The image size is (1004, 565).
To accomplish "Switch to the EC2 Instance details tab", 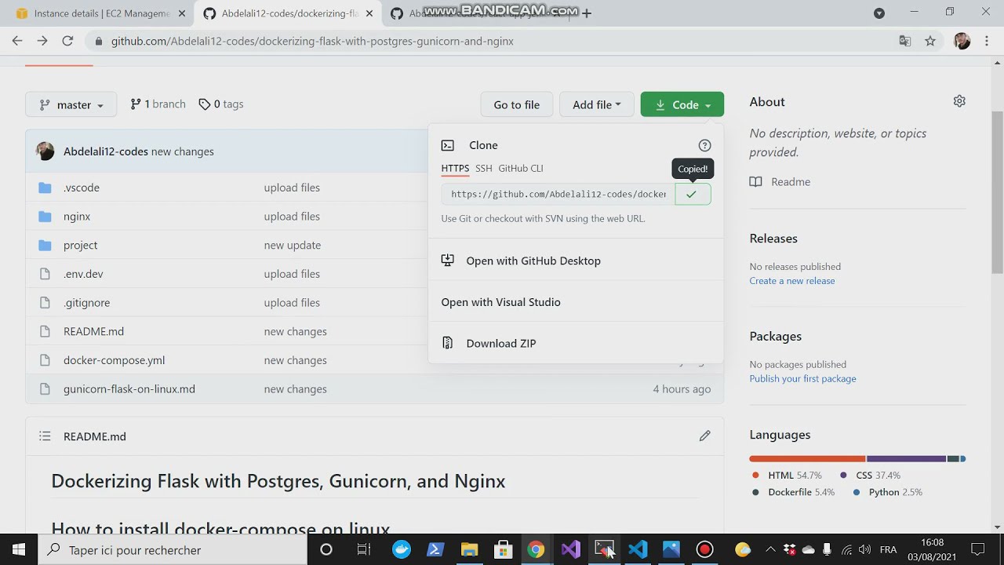I will click(x=101, y=13).
